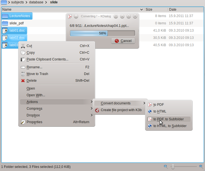Click the Rename text-field icon
The image size is (205, 171).
coord(23,67)
